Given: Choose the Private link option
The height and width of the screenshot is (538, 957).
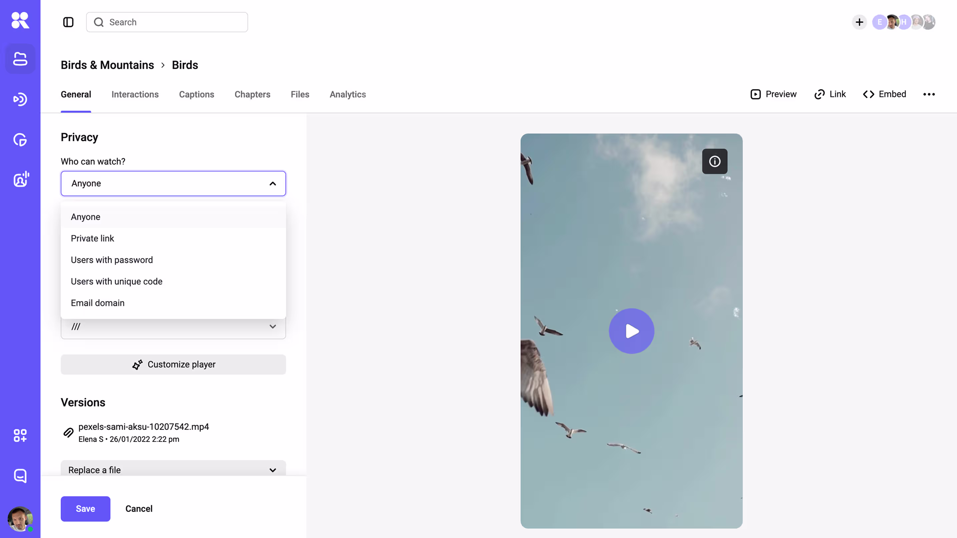Looking at the screenshot, I should 173,239.
